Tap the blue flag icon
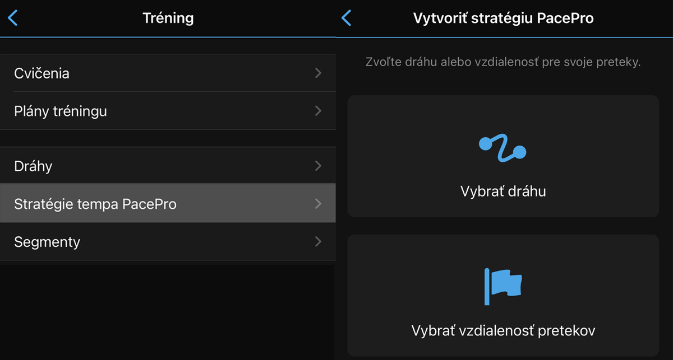This screenshot has height=360, width=673. tap(503, 286)
